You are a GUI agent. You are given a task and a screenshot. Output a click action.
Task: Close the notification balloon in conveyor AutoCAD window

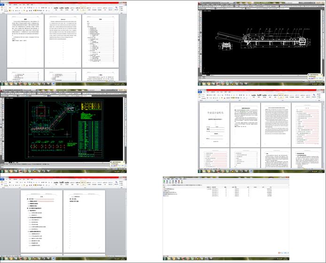[x=321, y=75]
